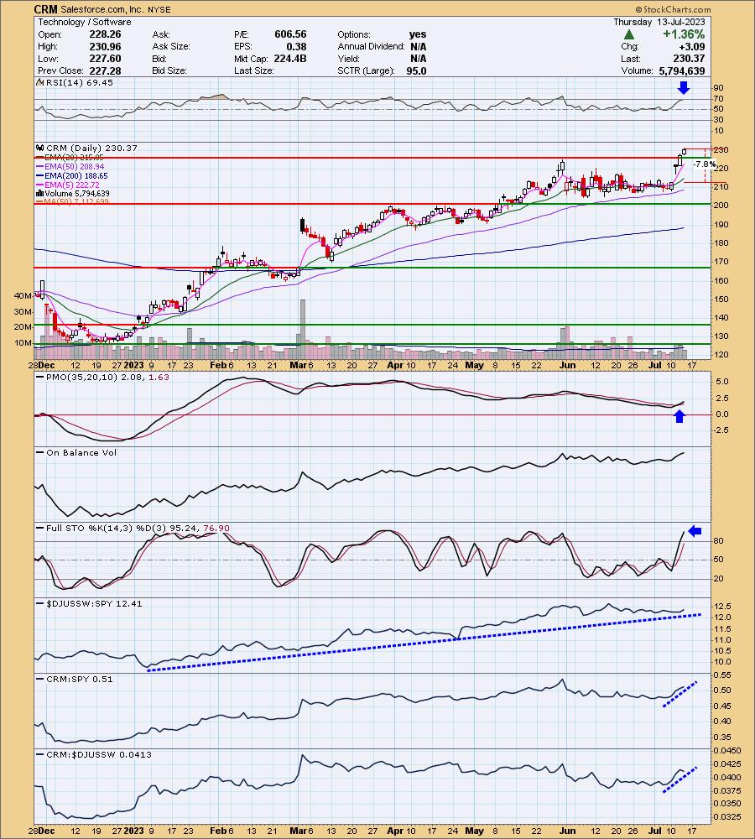Screen dimensions: 755x839
Task: Click the Last Size label
Action: click(x=254, y=70)
